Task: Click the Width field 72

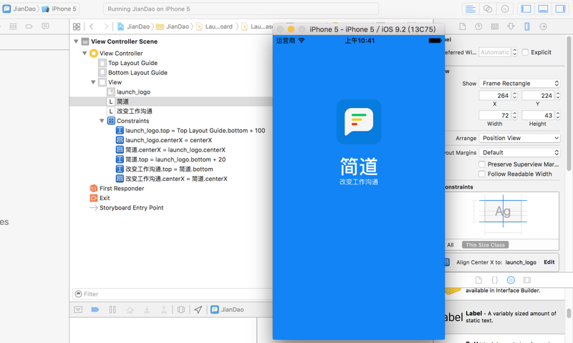Action: pyautogui.click(x=495, y=115)
